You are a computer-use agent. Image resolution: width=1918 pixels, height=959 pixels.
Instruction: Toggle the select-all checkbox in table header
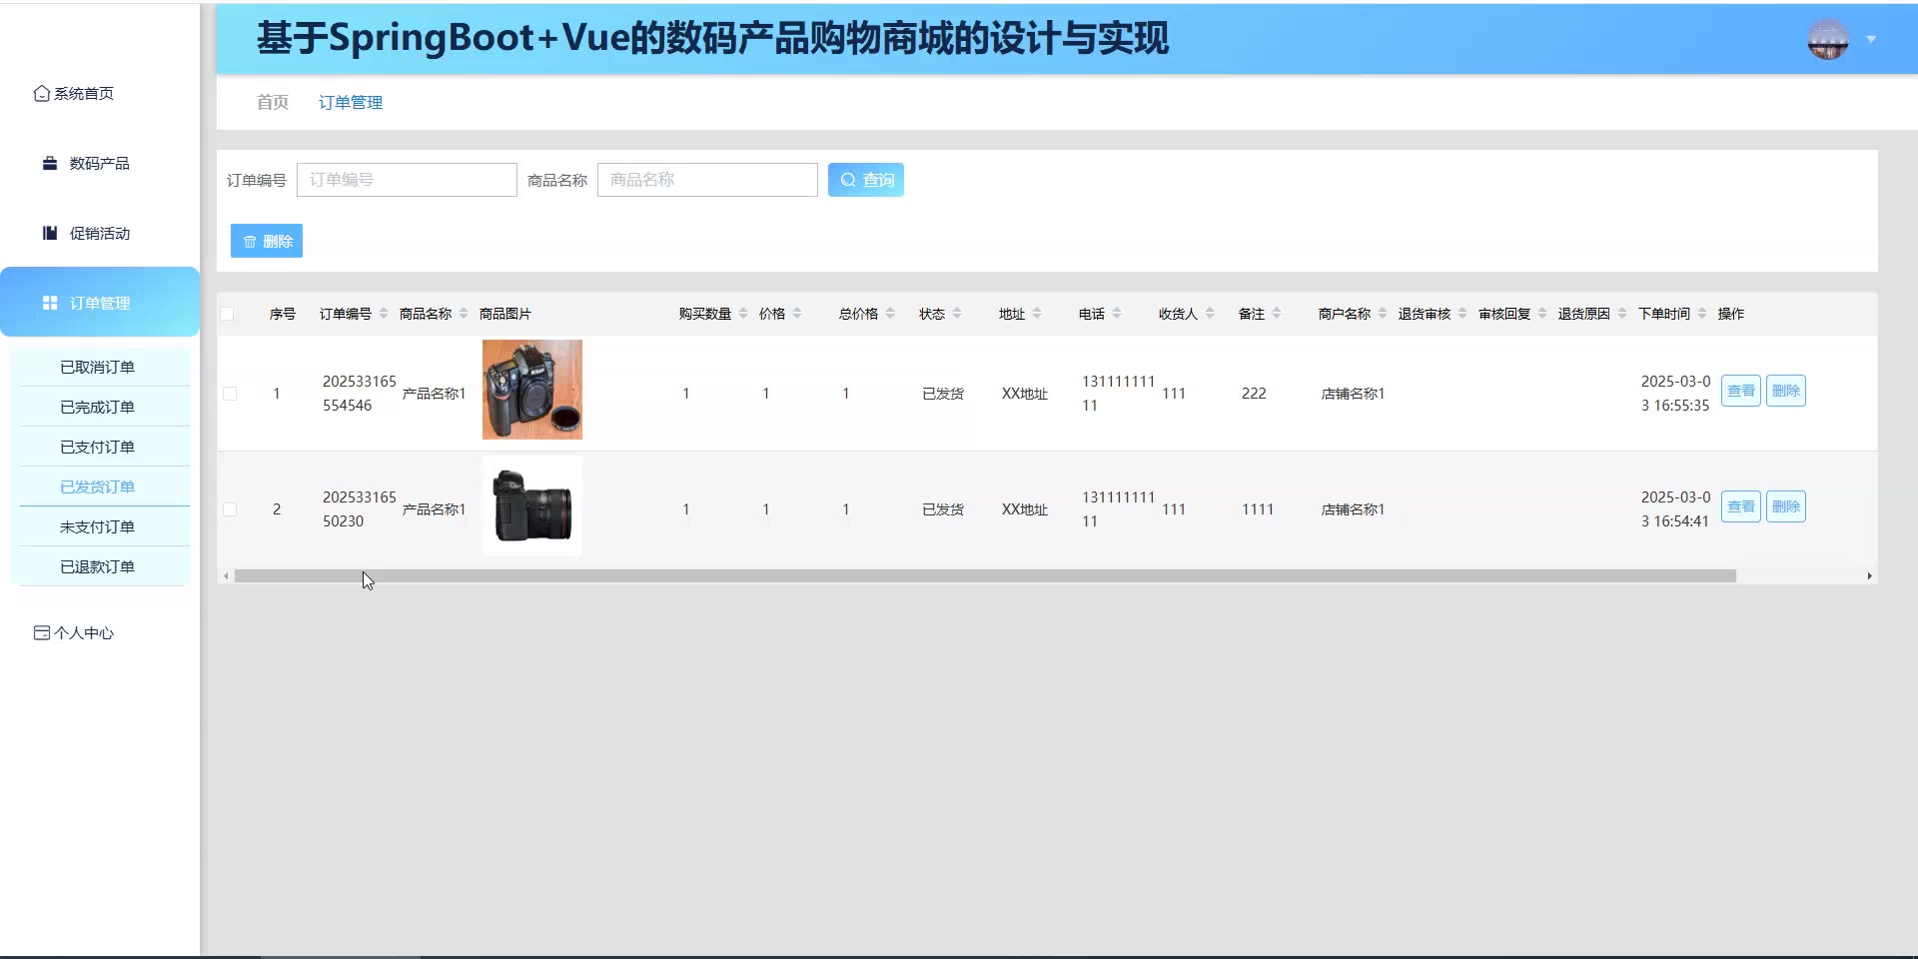[x=228, y=314]
